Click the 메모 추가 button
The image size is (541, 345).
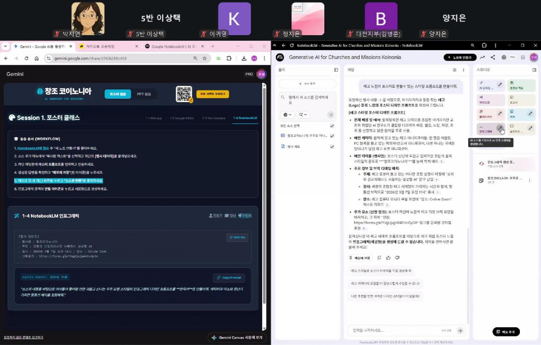506,332
